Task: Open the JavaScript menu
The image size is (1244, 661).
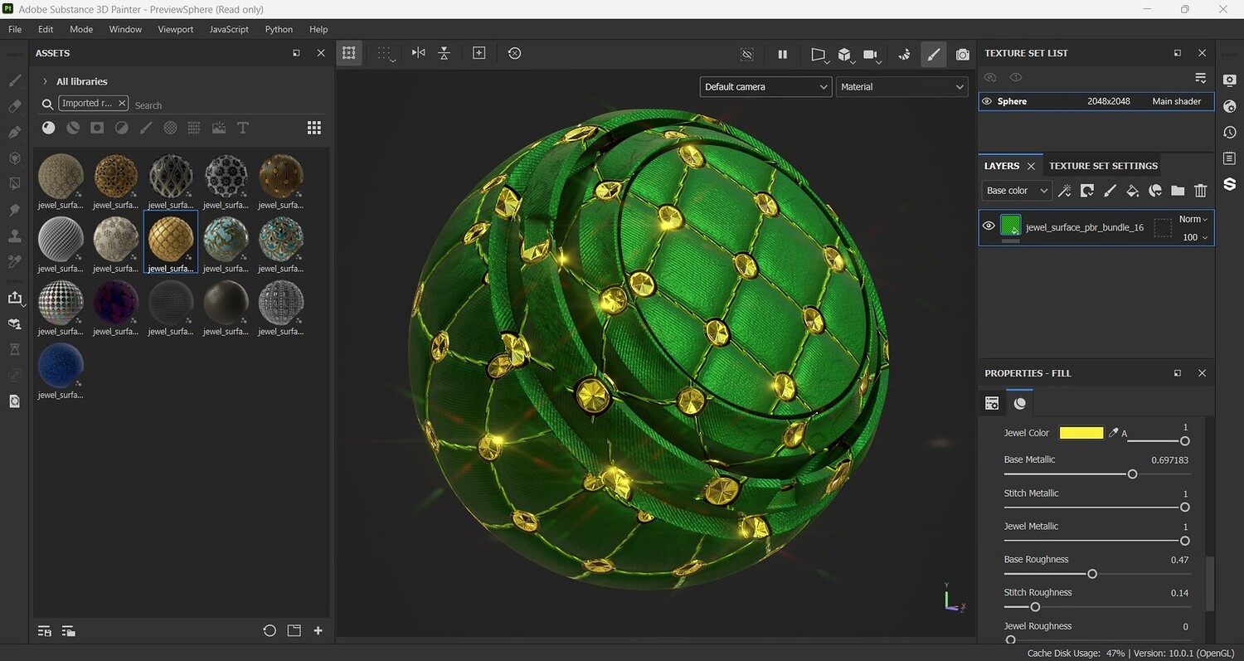Action: (229, 29)
